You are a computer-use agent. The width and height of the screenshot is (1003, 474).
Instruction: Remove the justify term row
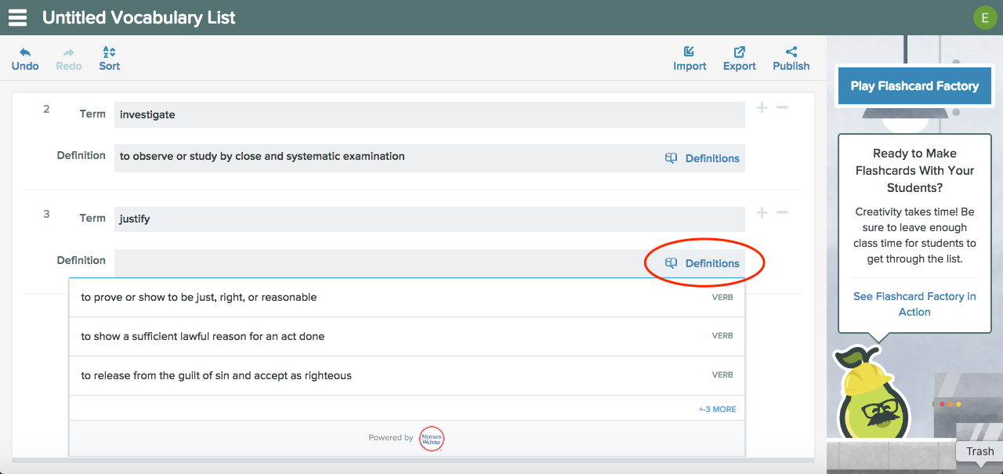[x=782, y=212]
